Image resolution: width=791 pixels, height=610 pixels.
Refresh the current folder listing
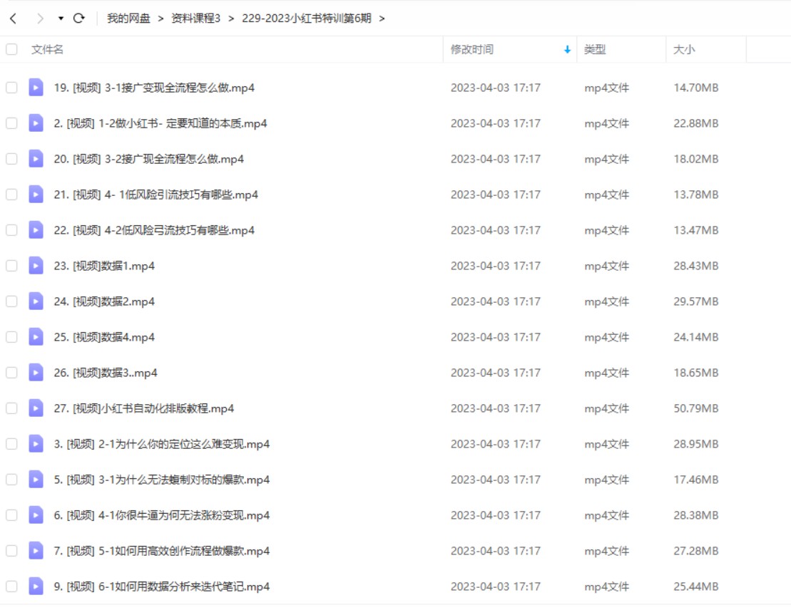pyautogui.click(x=78, y=19)
